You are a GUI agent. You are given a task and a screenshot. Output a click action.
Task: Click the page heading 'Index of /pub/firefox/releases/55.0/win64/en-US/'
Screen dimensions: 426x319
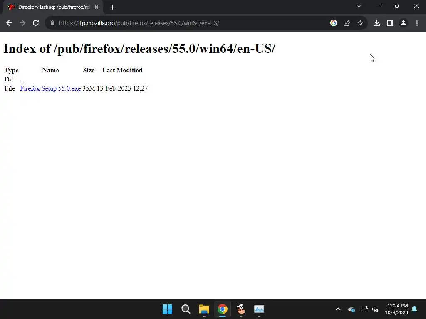click(x=139, y=49)
